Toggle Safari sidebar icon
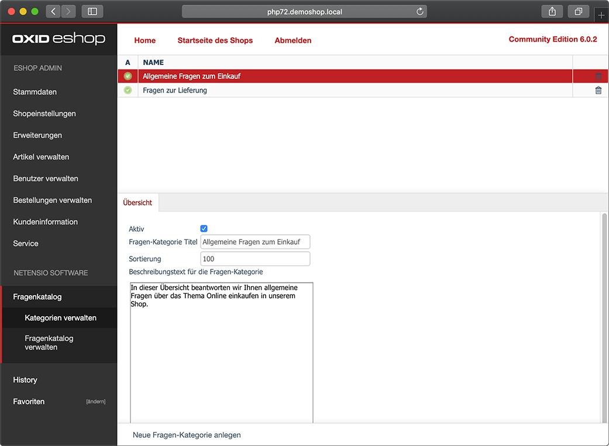 pyautogui.click(x=92, y=12)
